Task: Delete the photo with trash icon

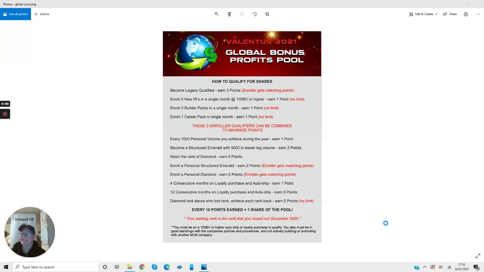Action: tap(229, 14)
